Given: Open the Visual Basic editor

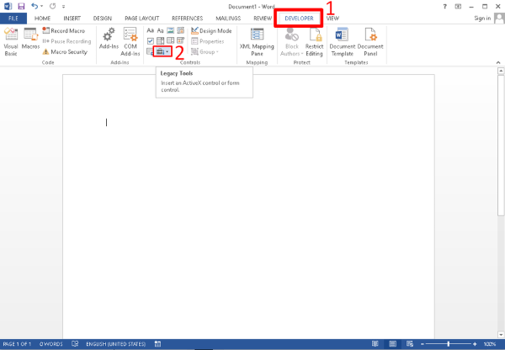Looking at the screenshot, I should [x=11, y=41].
